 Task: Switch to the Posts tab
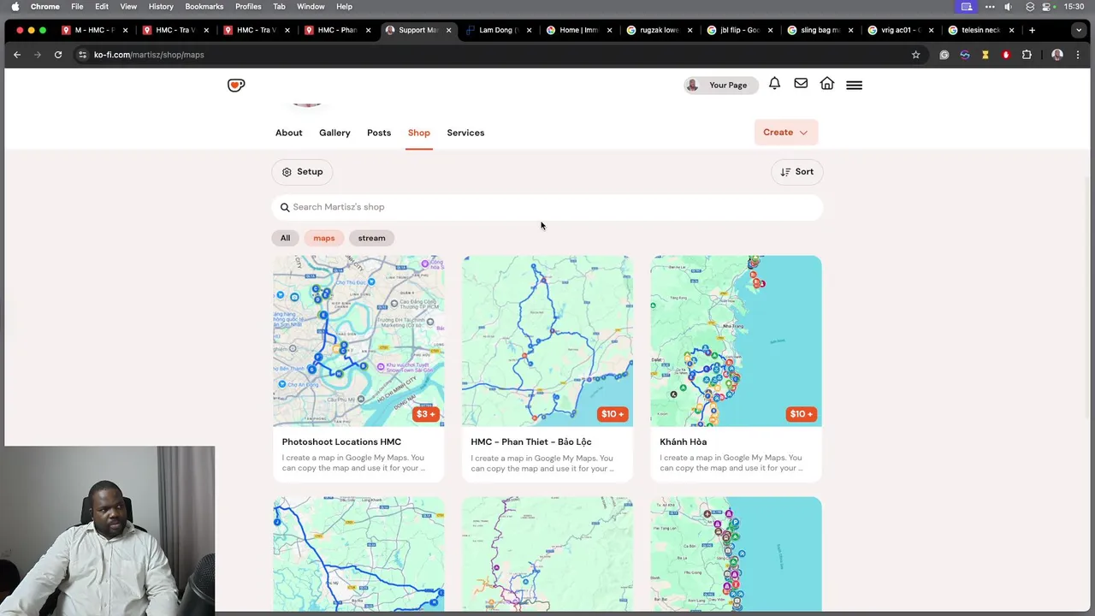[379, 133]
